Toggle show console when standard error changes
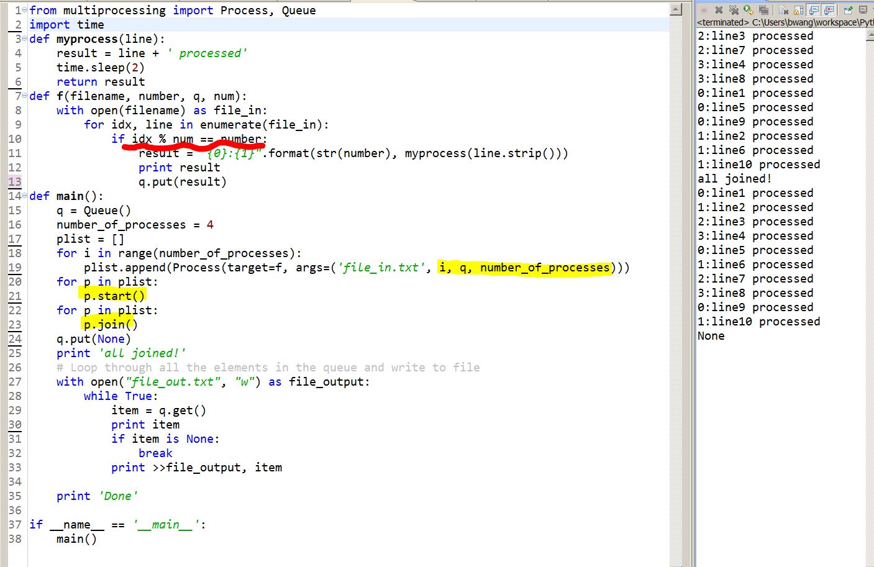This screenshot has width=874, height=567. (x=829, y=10)
